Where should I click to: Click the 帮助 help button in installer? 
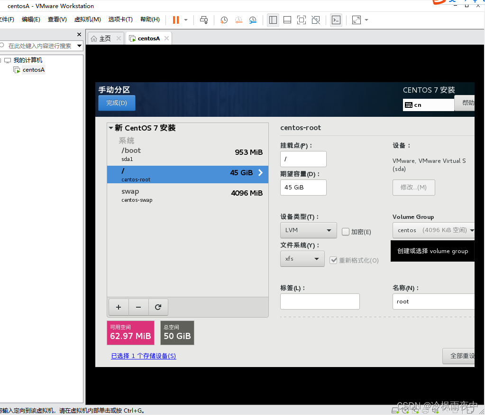coord(464,103)
